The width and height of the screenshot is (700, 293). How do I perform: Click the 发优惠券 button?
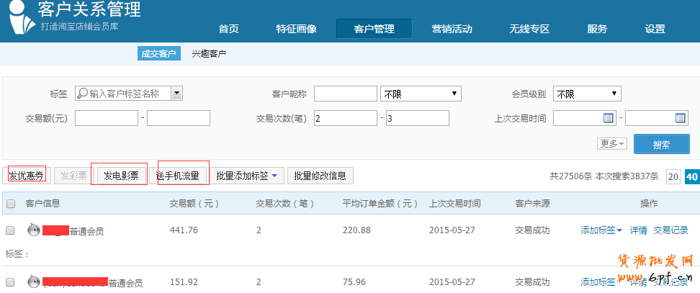(x=26, y=176)
